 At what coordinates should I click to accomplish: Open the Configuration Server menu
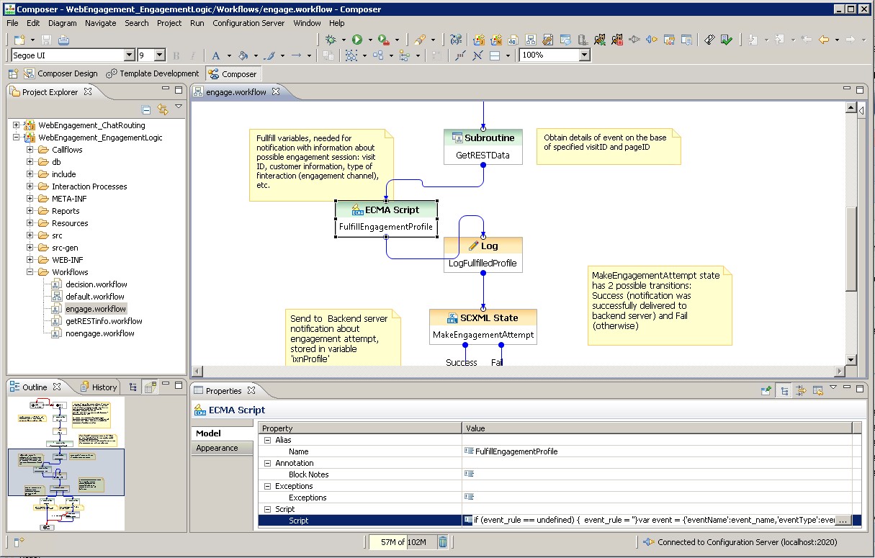pyautogui.click(x=248, y=23)
